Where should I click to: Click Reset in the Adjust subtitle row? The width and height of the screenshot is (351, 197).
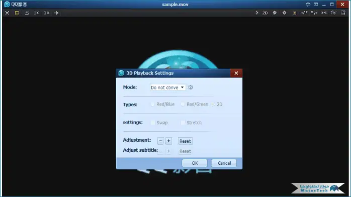pos(185,151)
